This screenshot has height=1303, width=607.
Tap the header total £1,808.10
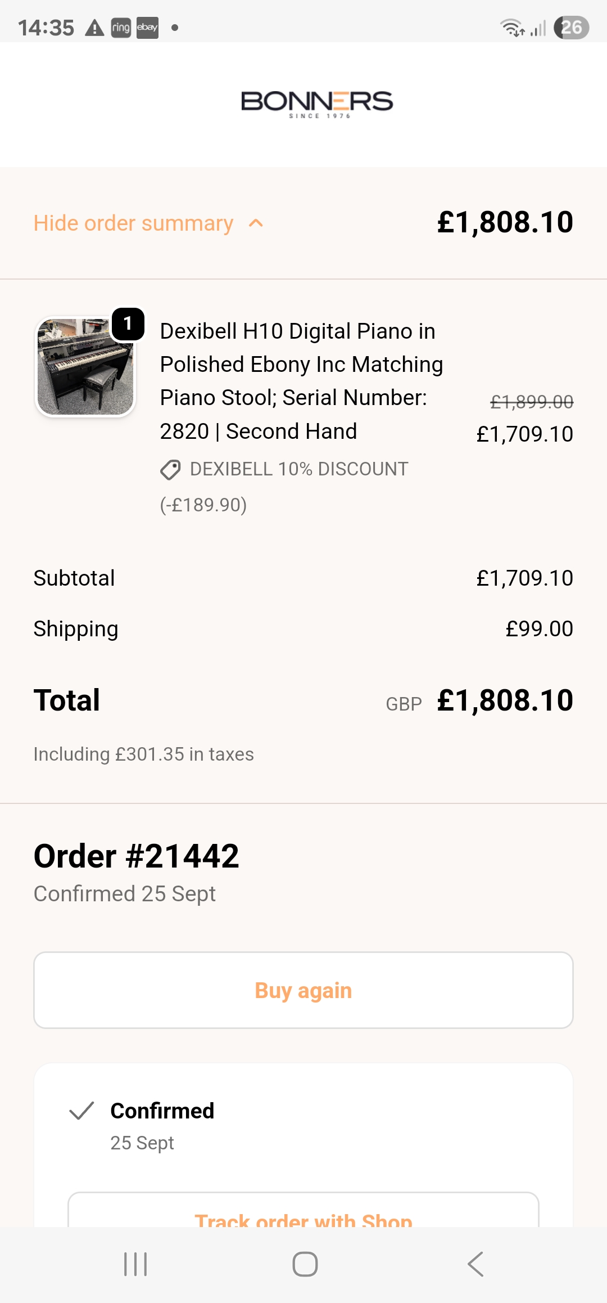tap(505, 222)
